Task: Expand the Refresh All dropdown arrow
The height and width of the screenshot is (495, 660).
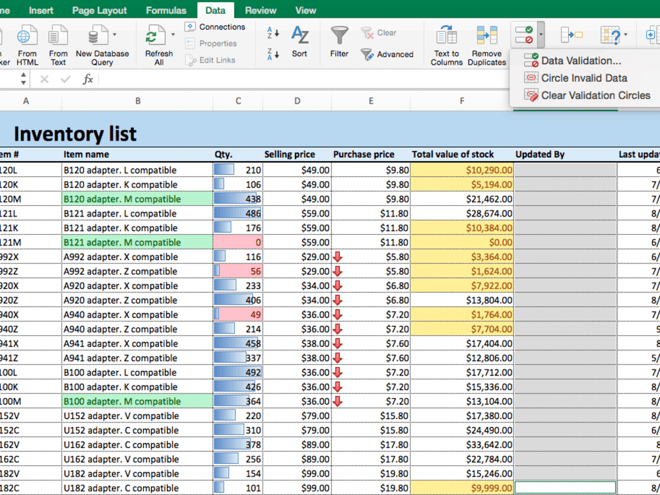Action: point(172,34)
